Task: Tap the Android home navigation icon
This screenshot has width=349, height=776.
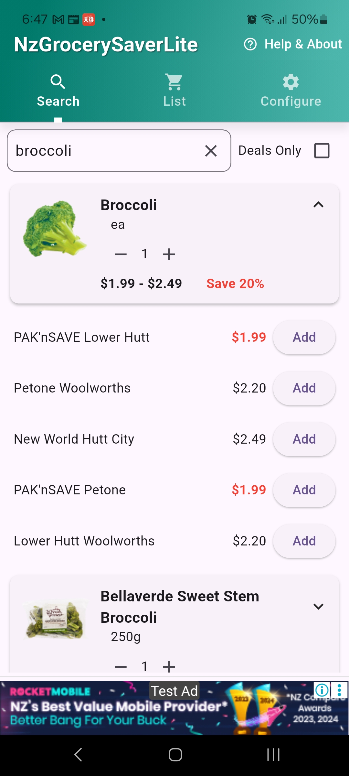Action: pyautogui.click(x=175, y=755)
